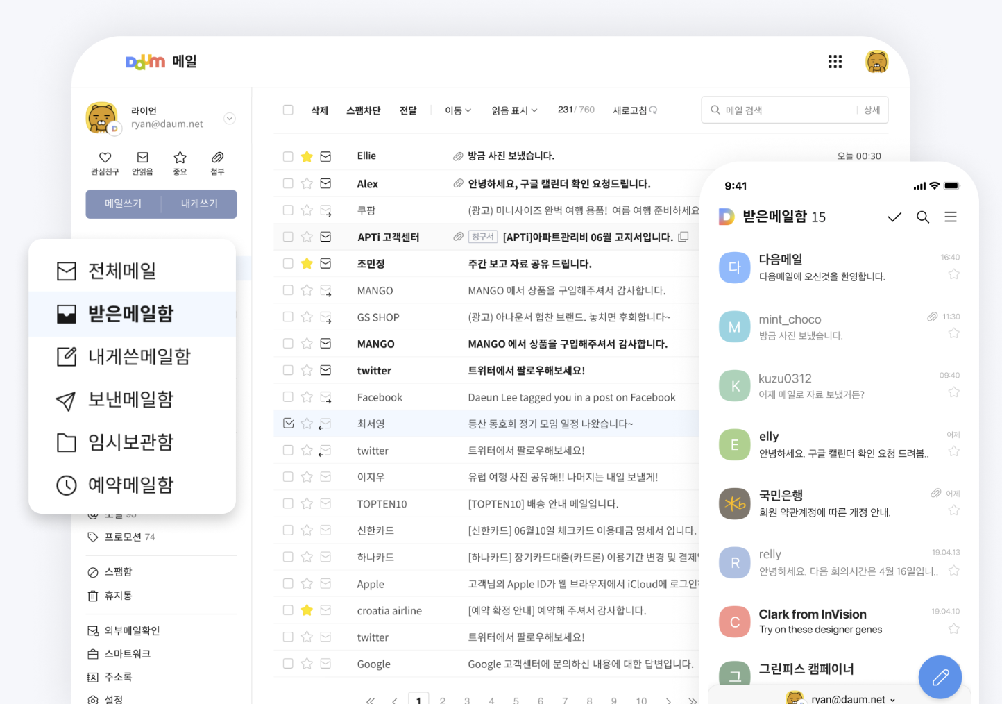The image size is (1002, 704).
Task: Filter by 첨부 paperclip icon
Action: click(x=217, y=158)
